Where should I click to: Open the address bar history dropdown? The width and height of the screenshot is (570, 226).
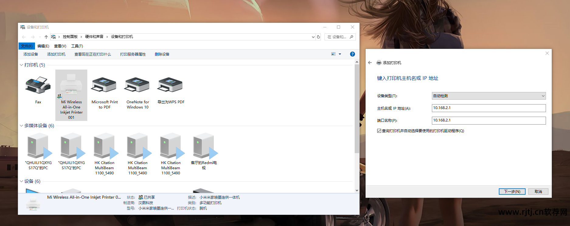point(313,37)
